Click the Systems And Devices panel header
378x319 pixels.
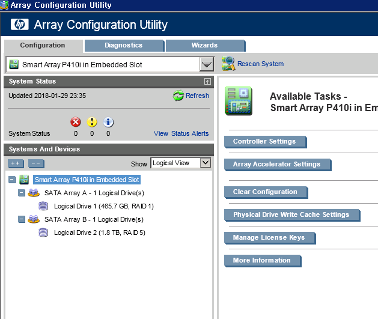tap(109, 150)
